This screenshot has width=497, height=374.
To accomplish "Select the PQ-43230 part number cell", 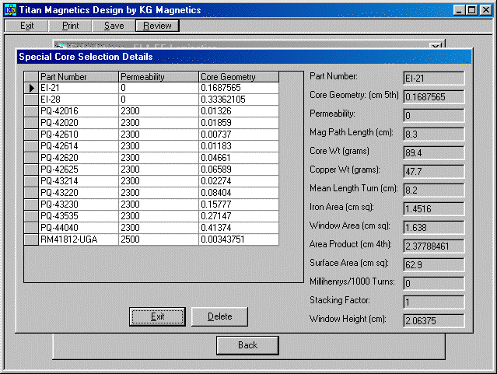I will [x=79, y=204].
